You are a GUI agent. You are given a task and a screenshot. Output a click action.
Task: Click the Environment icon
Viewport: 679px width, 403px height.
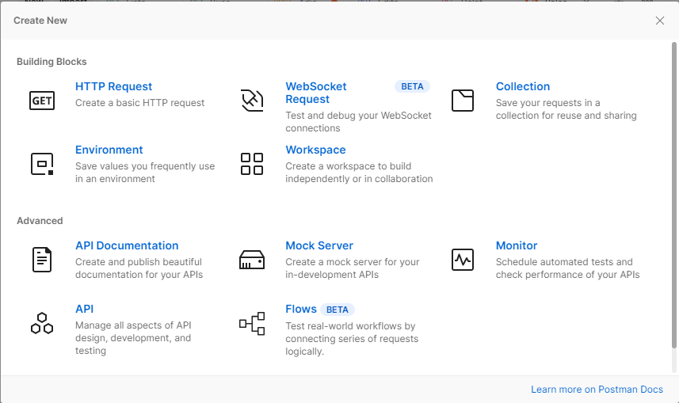pos(42,164)
